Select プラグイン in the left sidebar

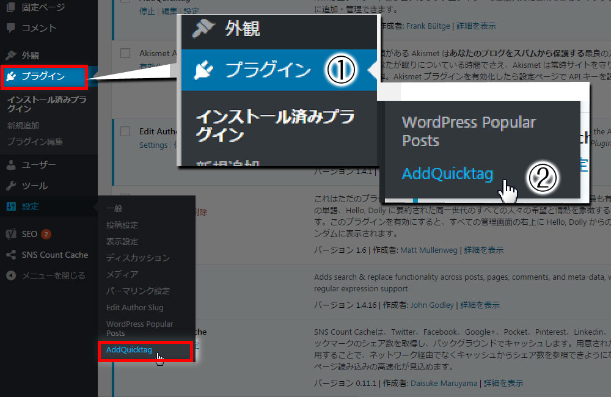[x=43, y=76]
